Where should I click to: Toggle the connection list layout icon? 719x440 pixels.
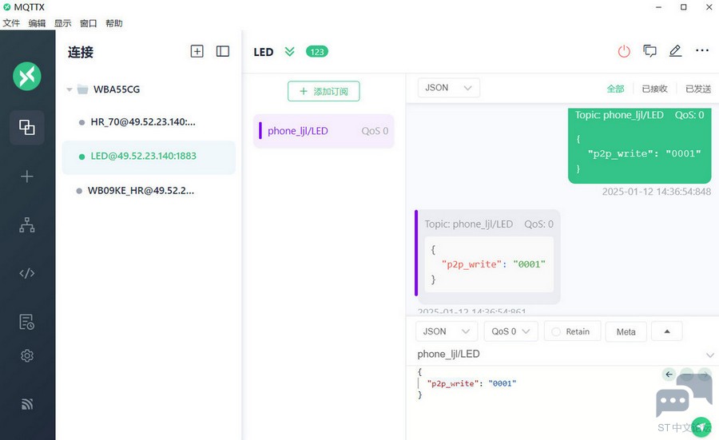tap(223, 51)
